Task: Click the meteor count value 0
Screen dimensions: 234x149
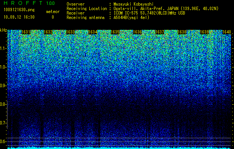Action: click(x=53, y=17)
